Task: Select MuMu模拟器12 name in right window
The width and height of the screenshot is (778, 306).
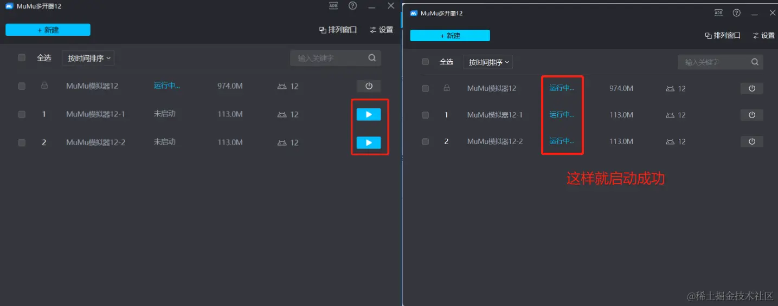Action: (492, 88)
